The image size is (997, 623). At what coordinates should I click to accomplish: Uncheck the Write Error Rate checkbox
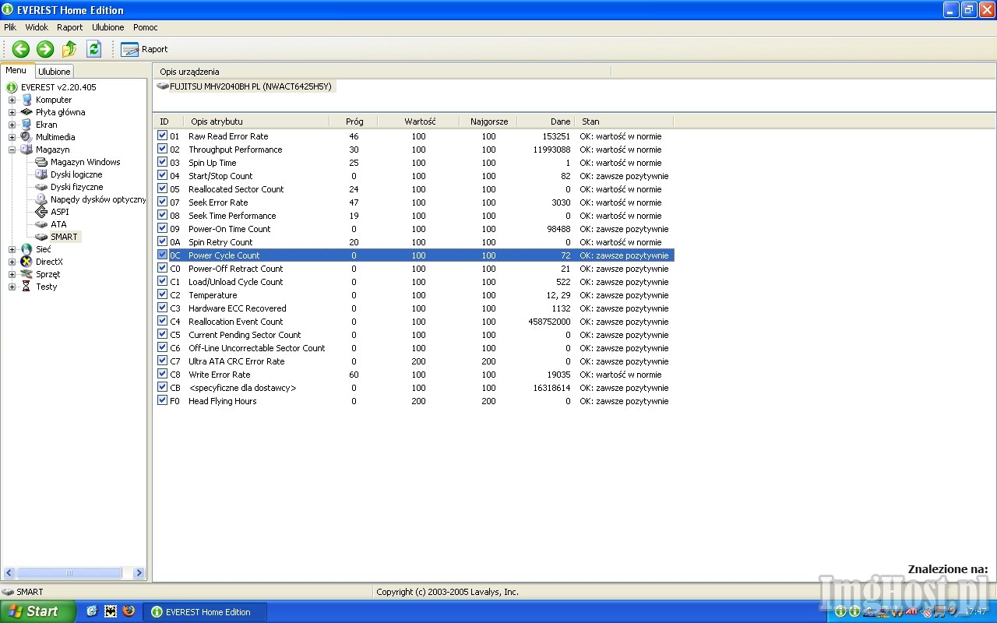click(x=162, y=374)
